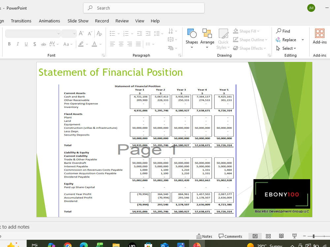The height and width of the screenshot is (247, 330).
Task: Open Change Case dropdown
Action: (x=68, y=44)
